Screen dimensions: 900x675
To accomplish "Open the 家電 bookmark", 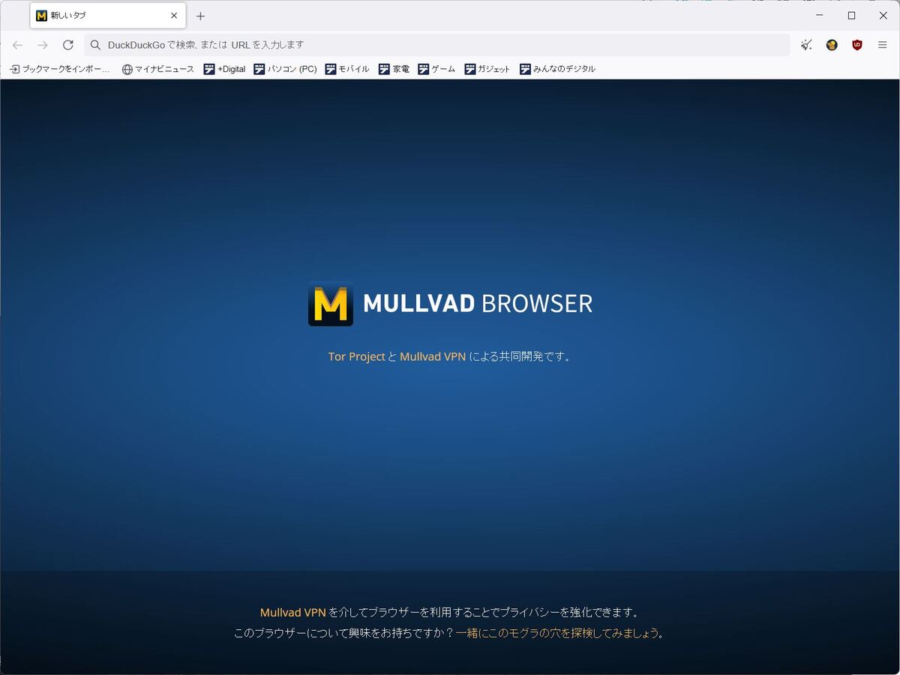I will [394, 69].
